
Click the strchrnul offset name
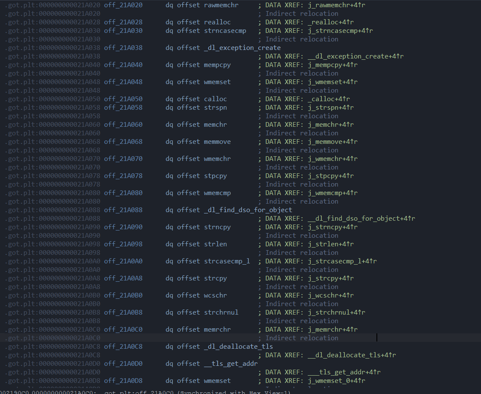(x=221, y=312)
